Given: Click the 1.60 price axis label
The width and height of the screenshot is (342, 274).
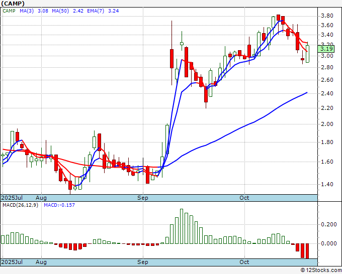Looking at the screenshot, I should click(x=327, y=162).
